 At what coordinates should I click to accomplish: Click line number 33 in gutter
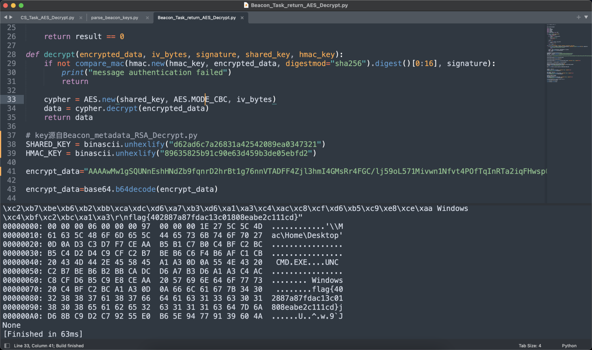(x=12, y=99)
